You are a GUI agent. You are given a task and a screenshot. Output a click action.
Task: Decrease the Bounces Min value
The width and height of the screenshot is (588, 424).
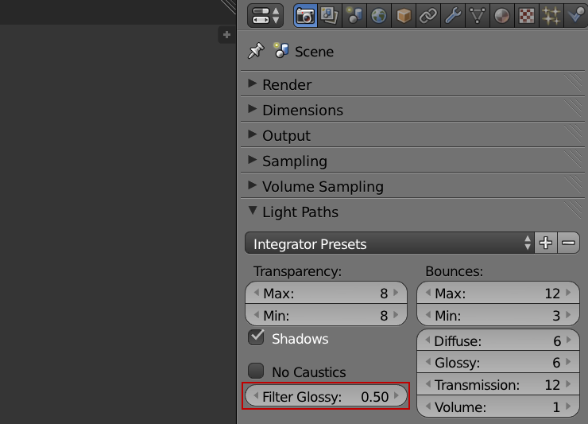(427, 315)
